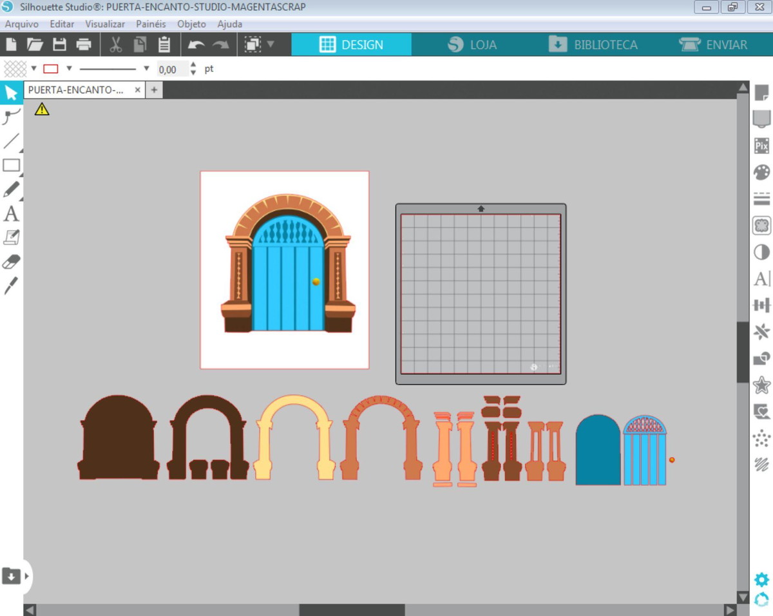Open the Fill color palette panel
773x616 pixels.
761,172
